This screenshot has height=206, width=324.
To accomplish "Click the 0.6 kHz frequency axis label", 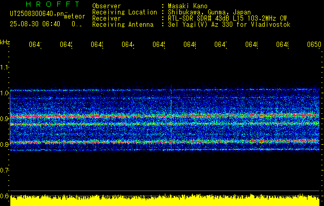I will pos(4,196).
